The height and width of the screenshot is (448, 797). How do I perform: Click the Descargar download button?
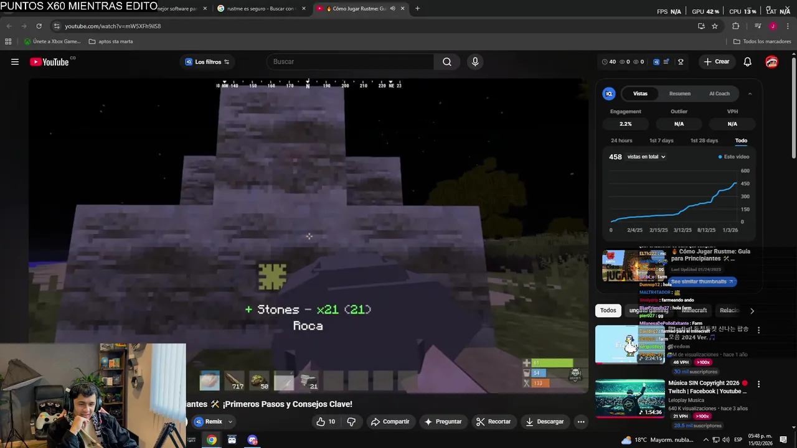[x=544, y=421]
